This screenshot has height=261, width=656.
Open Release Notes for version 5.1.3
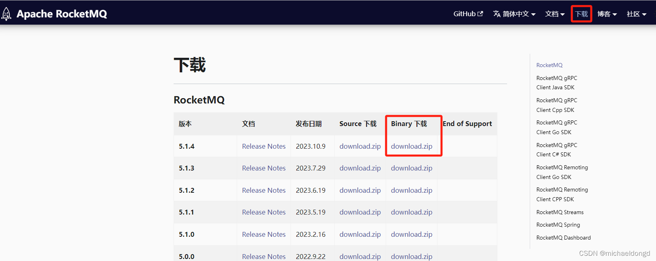coord(264,168)
